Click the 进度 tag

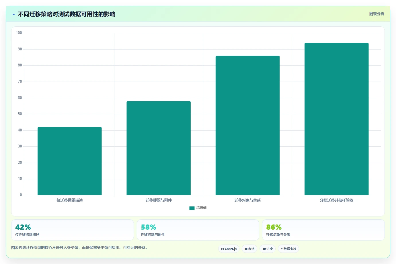click(x=268, y=249)
